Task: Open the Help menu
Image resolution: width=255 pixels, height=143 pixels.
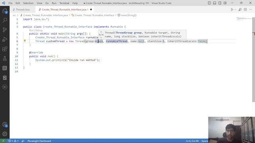Action: tap(75, 3)
